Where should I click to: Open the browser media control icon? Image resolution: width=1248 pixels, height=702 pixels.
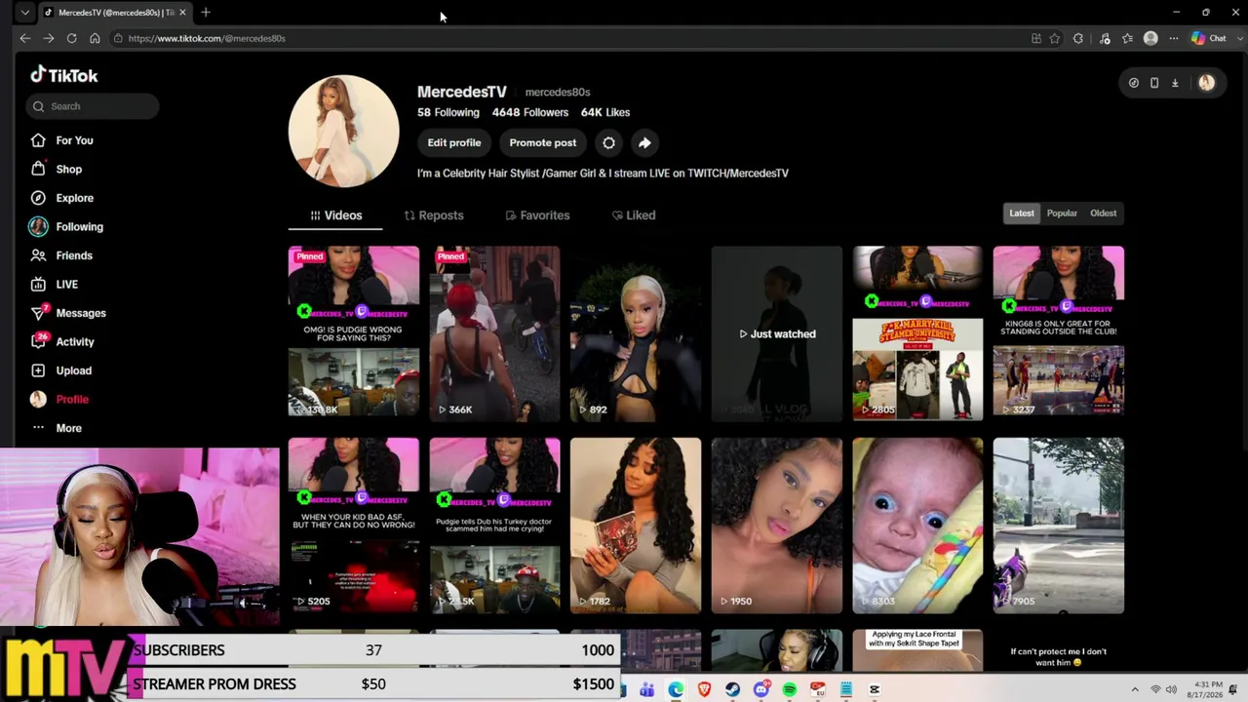tap(1105, 38)
